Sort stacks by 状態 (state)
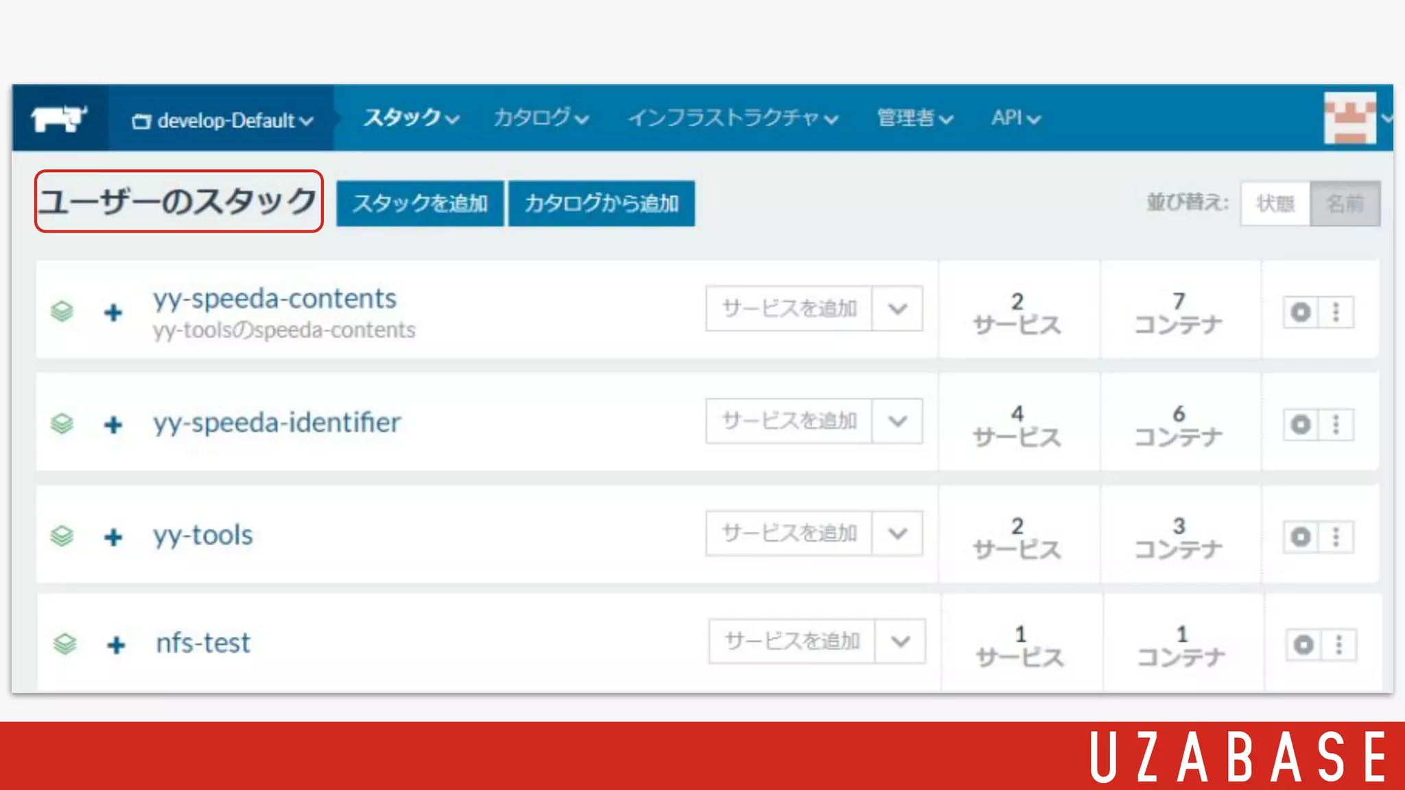 click(x=1275, y=203)
